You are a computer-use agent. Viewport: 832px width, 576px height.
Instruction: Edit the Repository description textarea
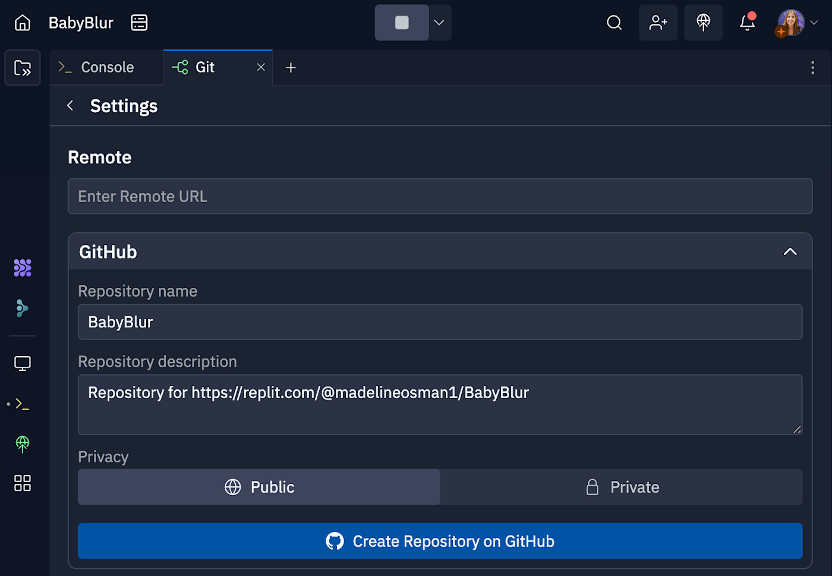[x=440, y=404]
